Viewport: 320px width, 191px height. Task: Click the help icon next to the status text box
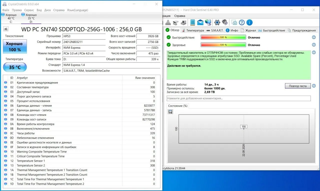pos(314,53)
